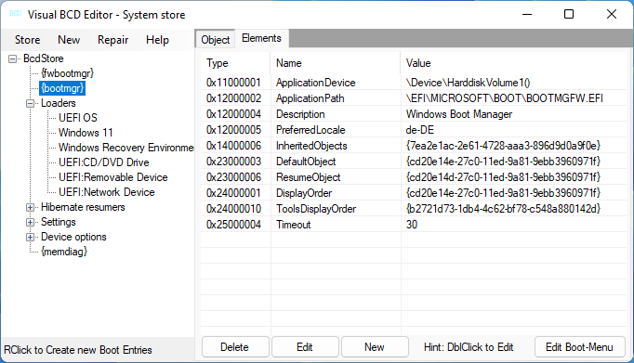Click the BCD app icon in title bar
The width and height of the screenshot is (634, 363).
coord(16,14)
